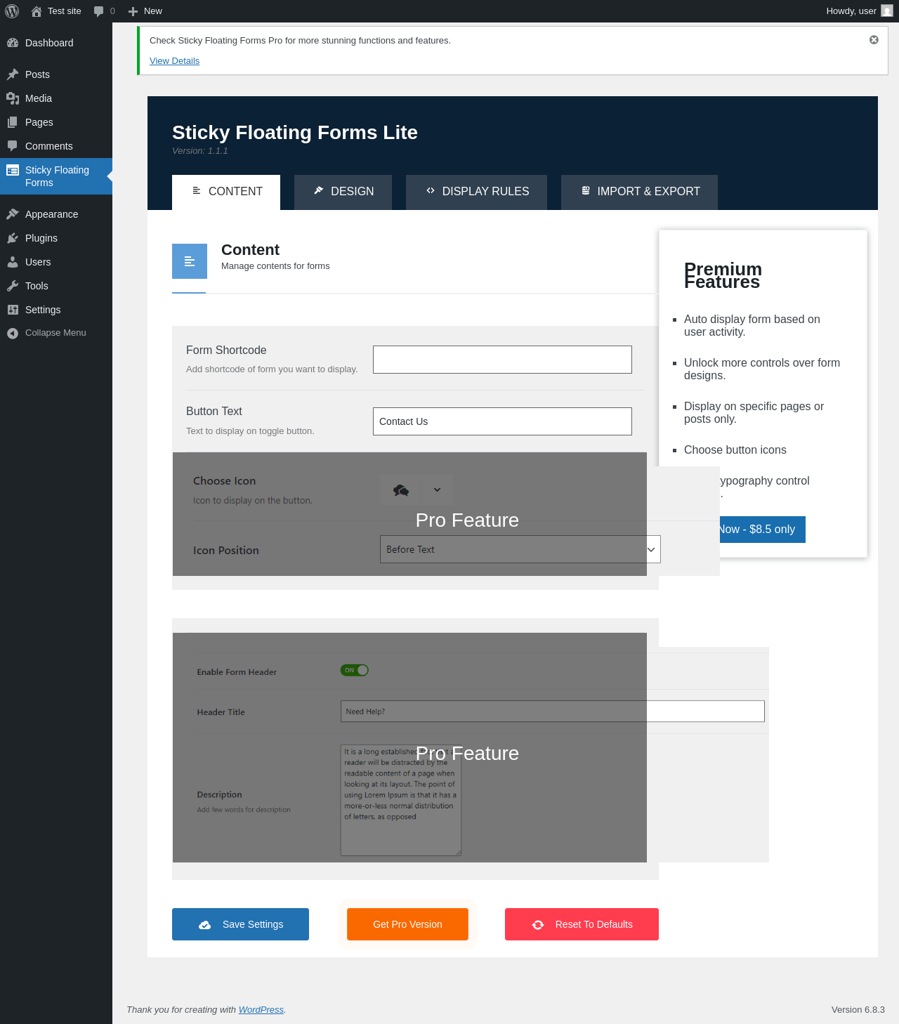Click the Reset To Defaults button

(x=582, y=924)
